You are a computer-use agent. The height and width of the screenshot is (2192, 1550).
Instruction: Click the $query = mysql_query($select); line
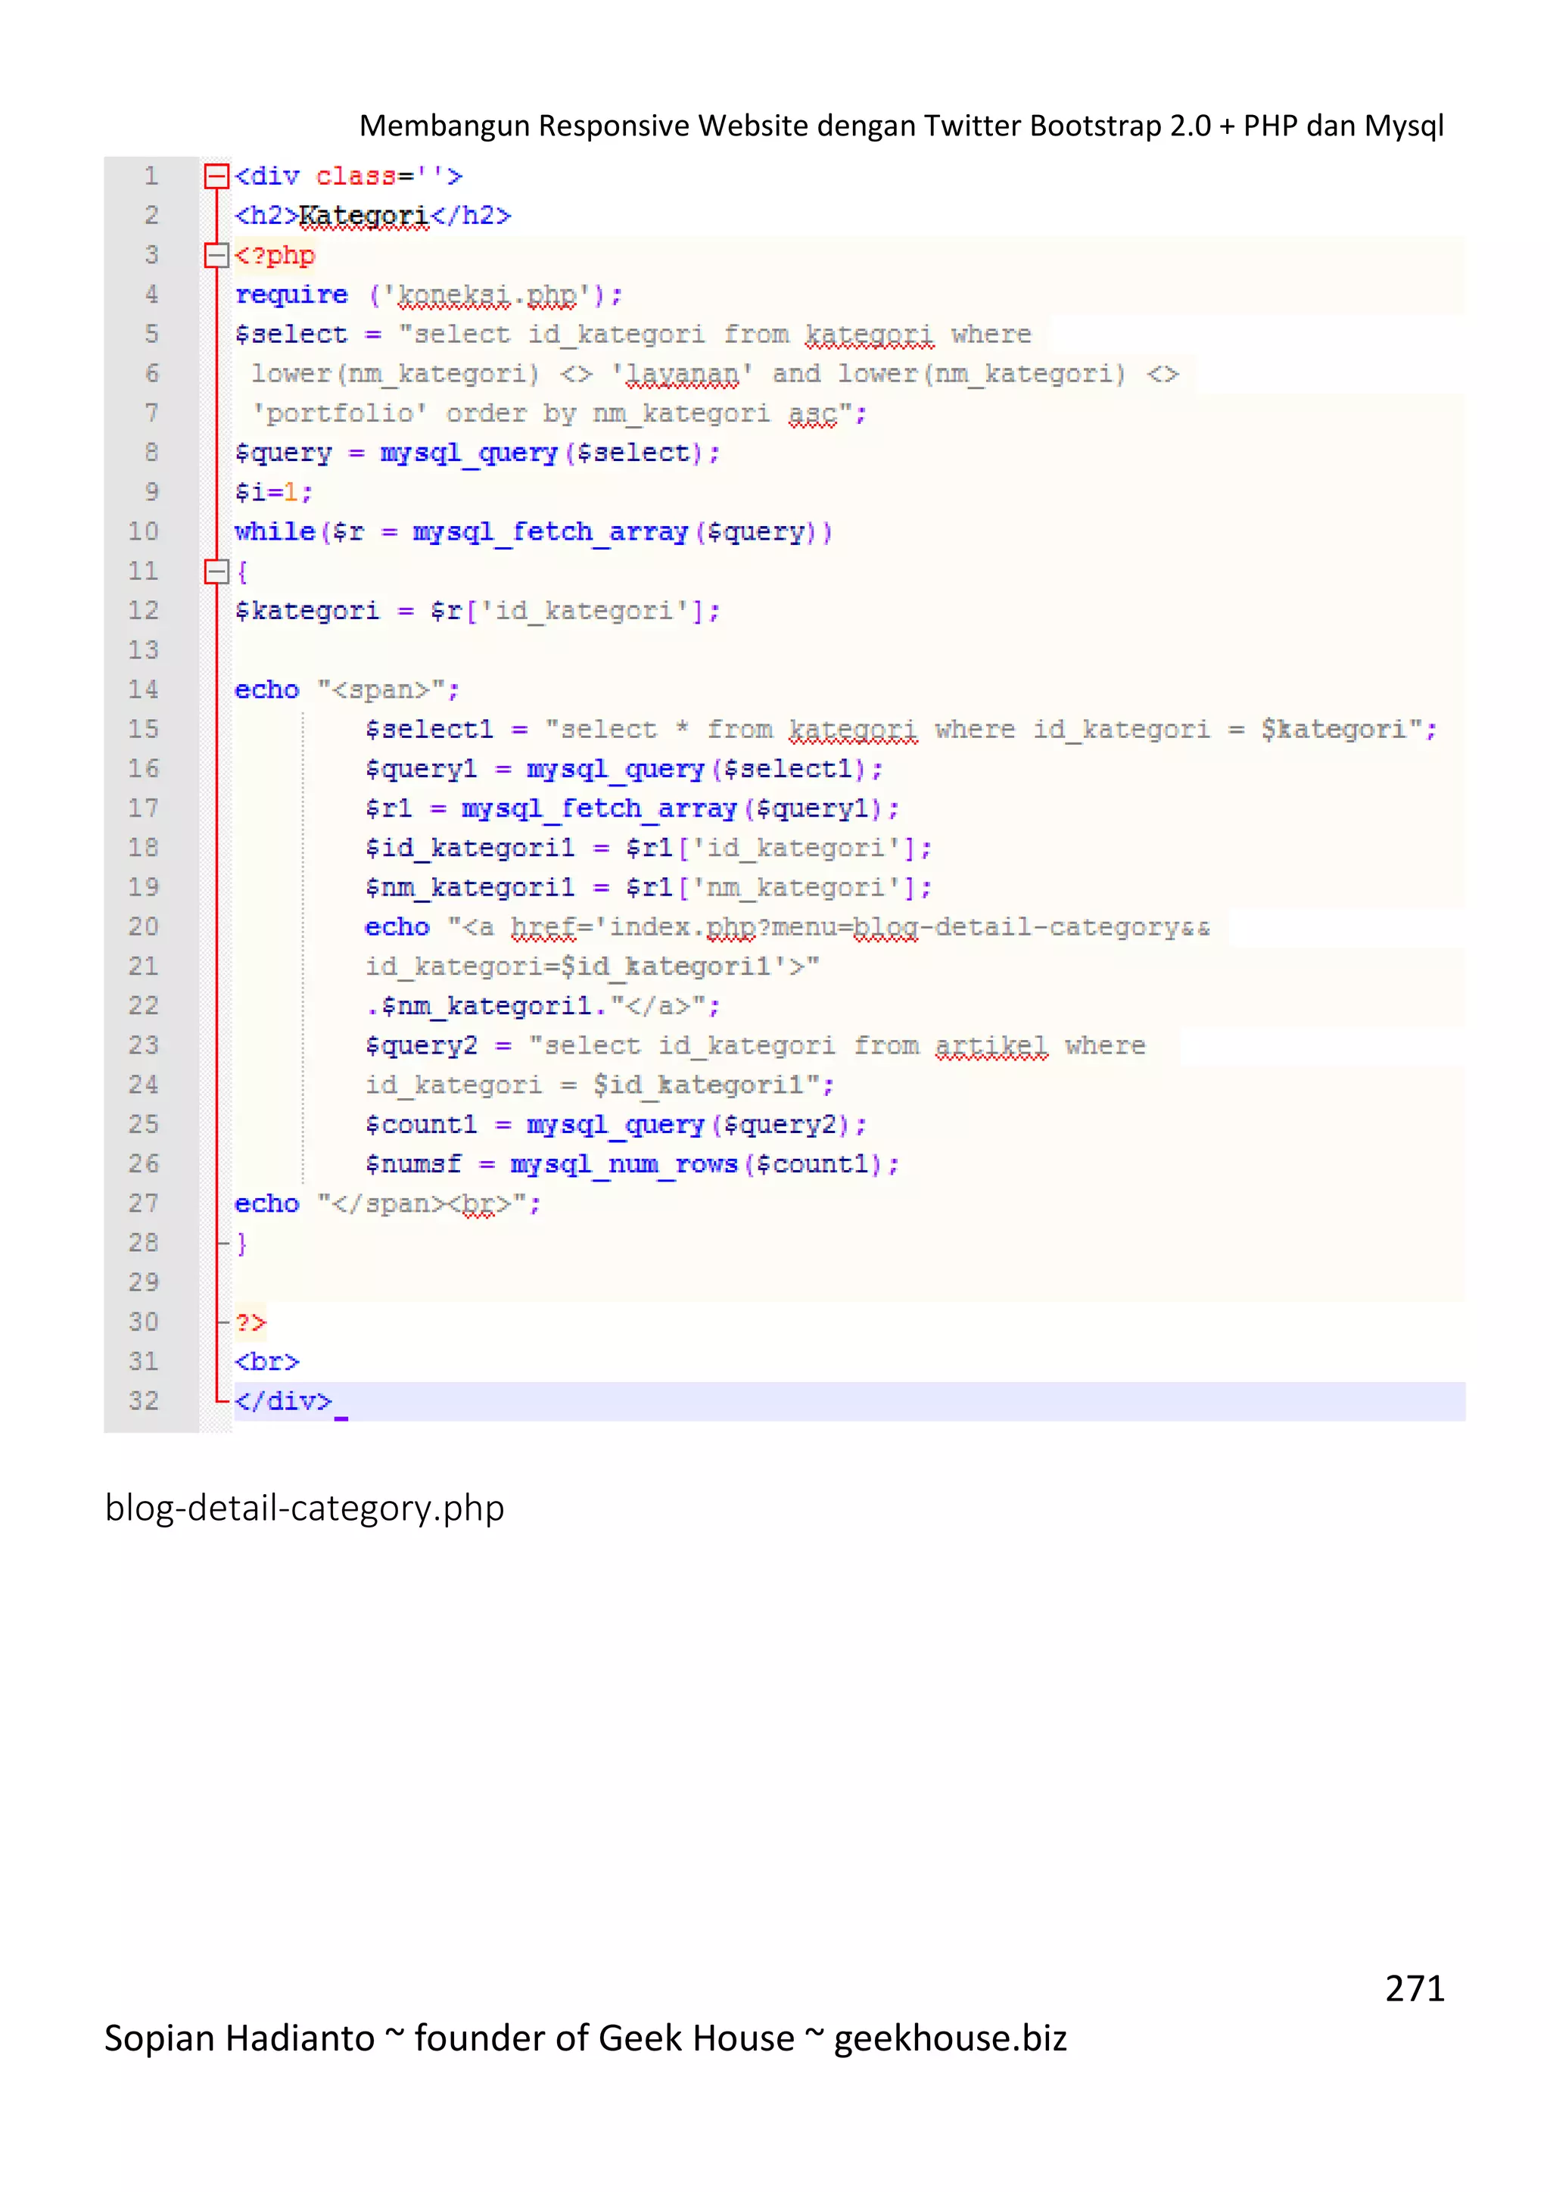click(478, 453)
